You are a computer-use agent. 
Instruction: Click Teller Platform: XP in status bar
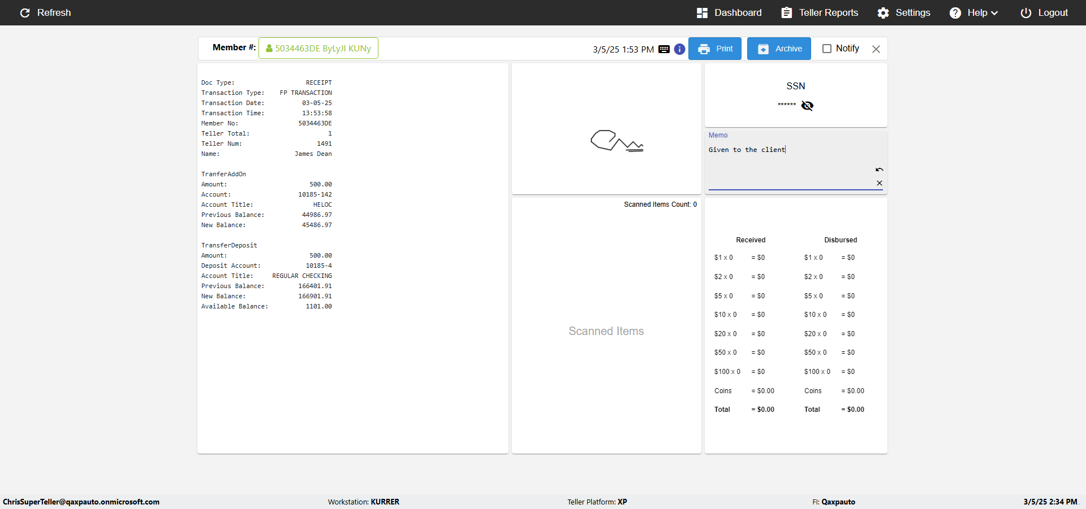[x=597, y=502]
